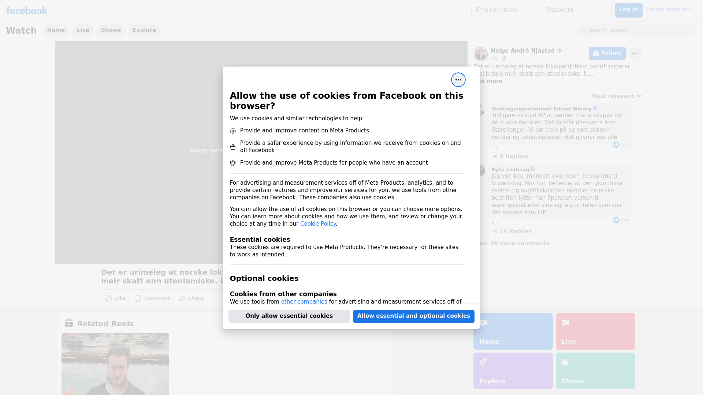This screenshot has width=703, height=395.
Task: Share the video
Action: coord(191,298)
